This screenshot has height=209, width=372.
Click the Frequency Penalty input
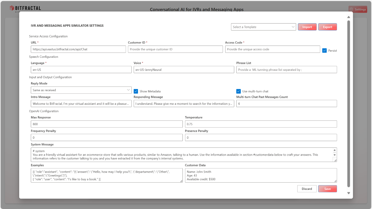click(x=107, y=138)
